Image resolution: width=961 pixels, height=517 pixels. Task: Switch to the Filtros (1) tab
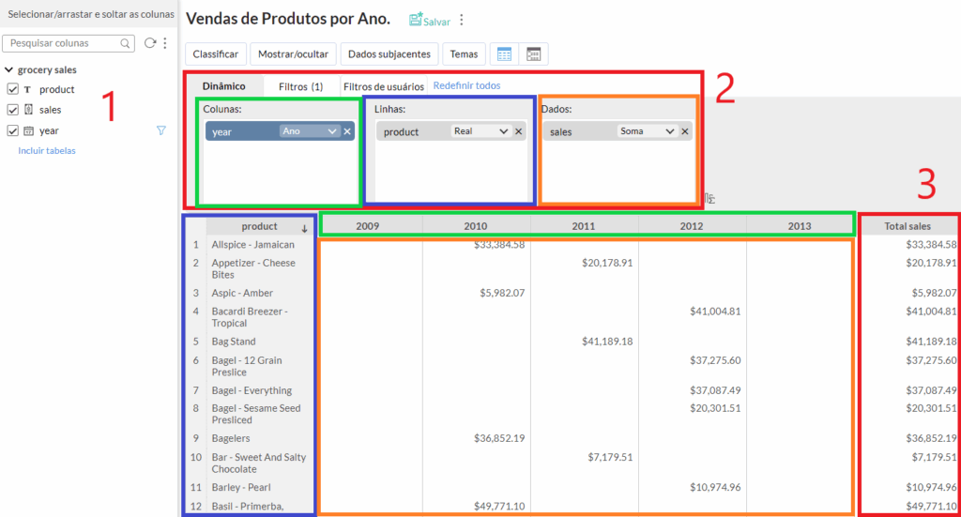coord(300,86)
